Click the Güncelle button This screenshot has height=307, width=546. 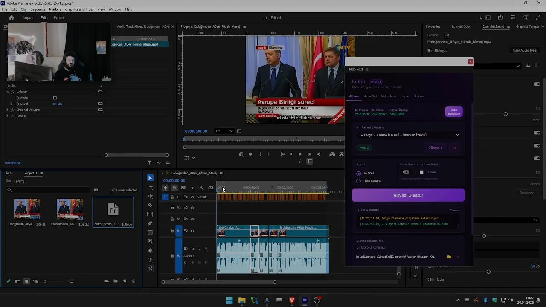(435, 148)
